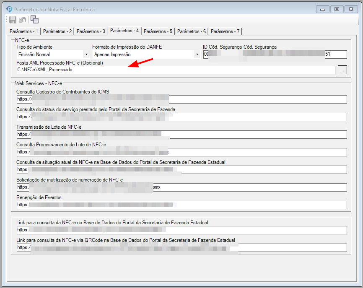Select the Parâmetros - 3 tab
Screen dimensions: 363x288
[91, 31]
